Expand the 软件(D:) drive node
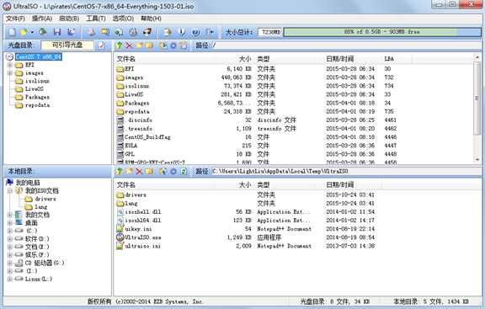Screen dimensions: 485x309 (x=10, y=239)
